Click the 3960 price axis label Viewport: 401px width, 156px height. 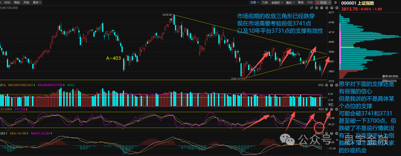pos(331,52)
